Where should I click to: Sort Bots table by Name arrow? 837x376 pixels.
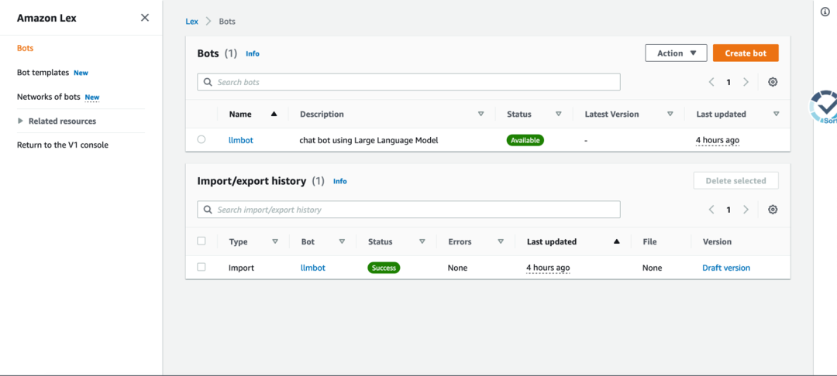coord(274,114)
